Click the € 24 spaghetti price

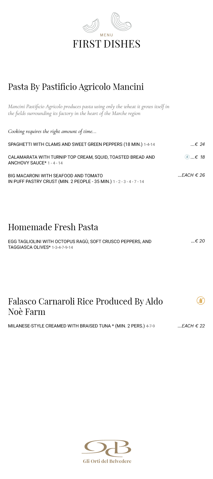click(x=198, y=144)
